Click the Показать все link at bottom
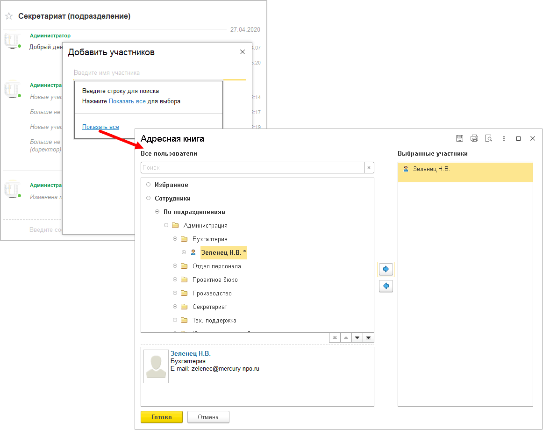This screenshot has width=543, height=430. pos(100,127)
